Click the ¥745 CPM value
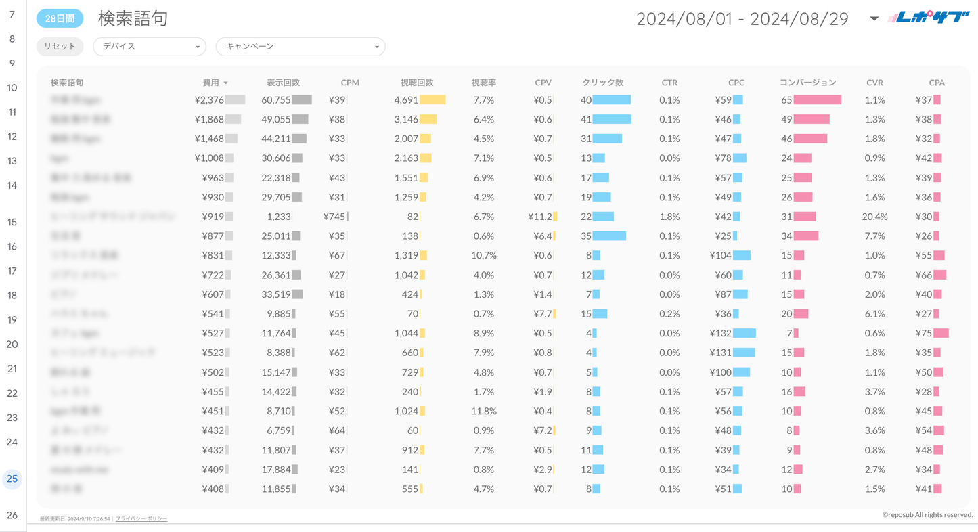Image resolution: width=978 pixels, height=532 pixels. (x=334, y=217)
